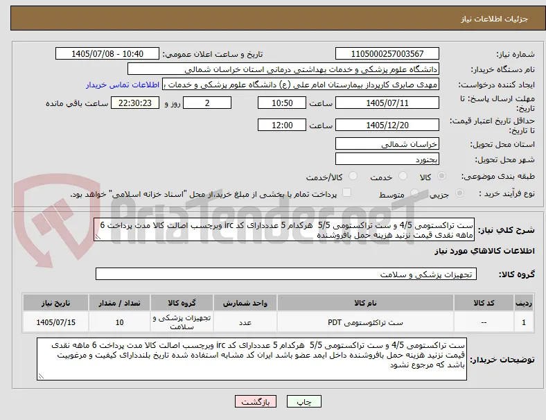Click the تاریخ نیاز column header
Viewport: 546px width, 420px height.
[55, 303]
